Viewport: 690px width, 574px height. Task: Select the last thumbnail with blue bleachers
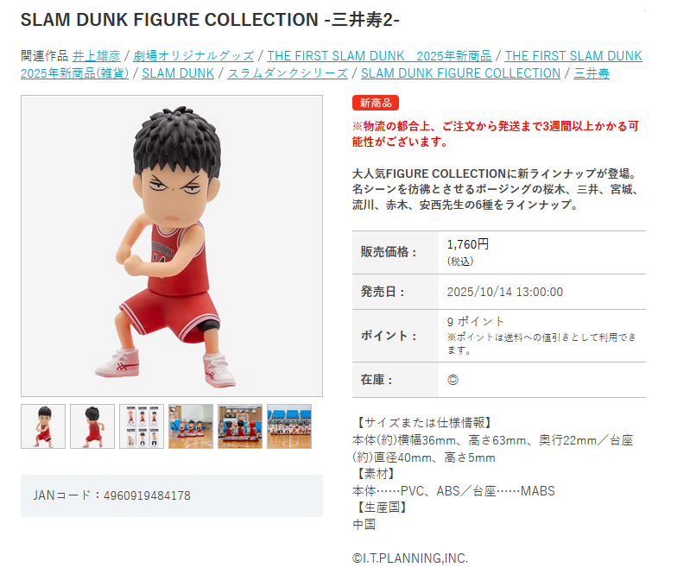coord(289,426)
